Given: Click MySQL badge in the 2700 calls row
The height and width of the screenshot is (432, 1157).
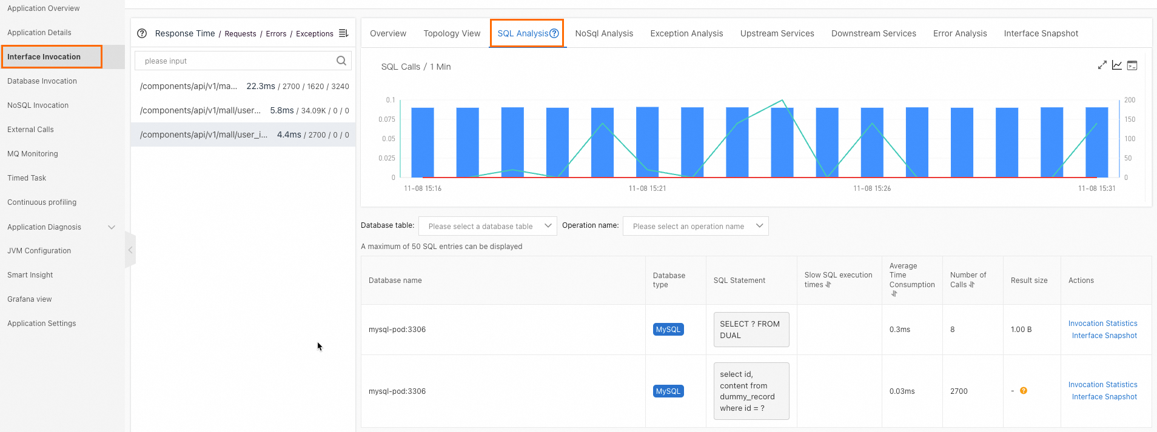Looking at the screenshot, I should [x=668, y=391].
